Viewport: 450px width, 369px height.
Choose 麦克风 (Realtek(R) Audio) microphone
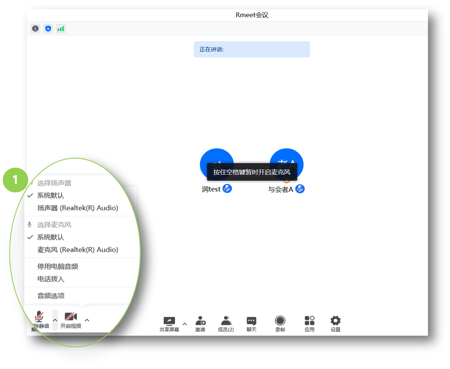[77, 250]
